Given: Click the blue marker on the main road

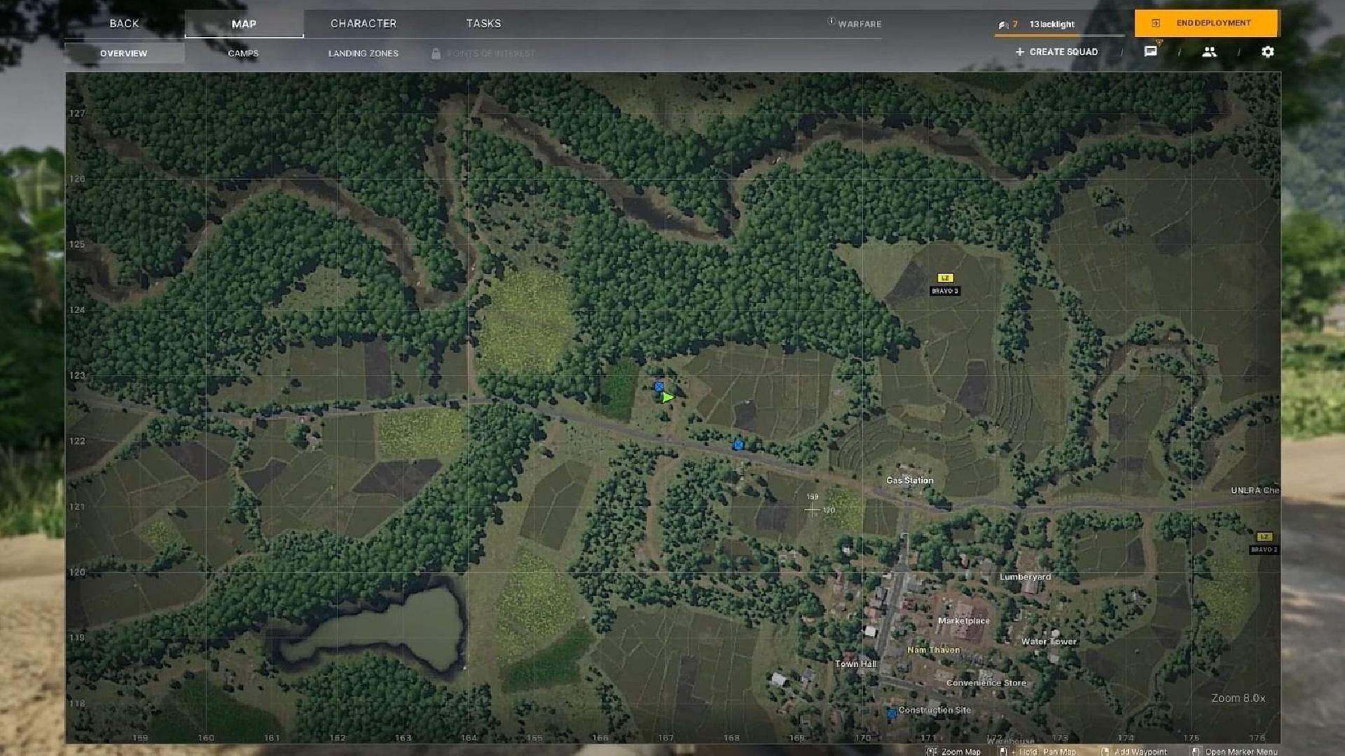Looking at the screenshot, I should click(738, 444).
